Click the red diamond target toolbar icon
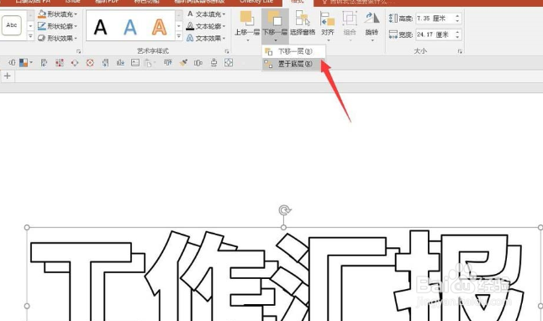The width and height of the screenshot is (543, 321). coord(90,63)
